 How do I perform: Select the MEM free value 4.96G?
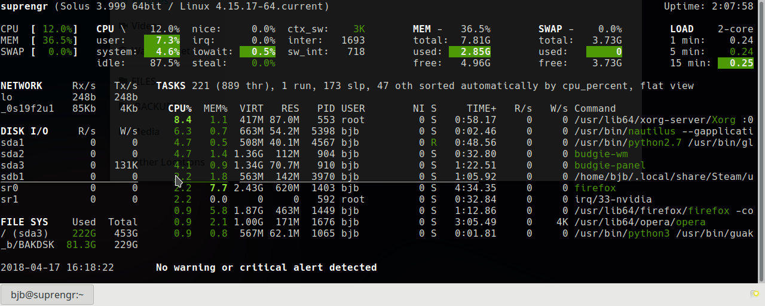click(476, 63)
